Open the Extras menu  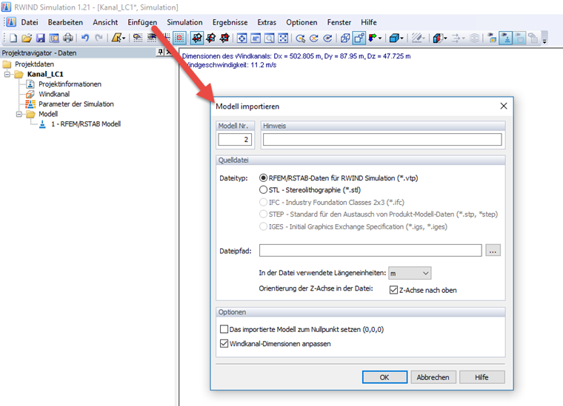(x=267, y=23)
